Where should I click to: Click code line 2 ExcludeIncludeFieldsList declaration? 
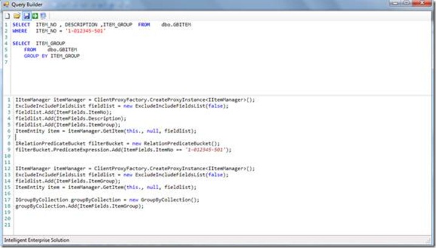pos(122,106)
